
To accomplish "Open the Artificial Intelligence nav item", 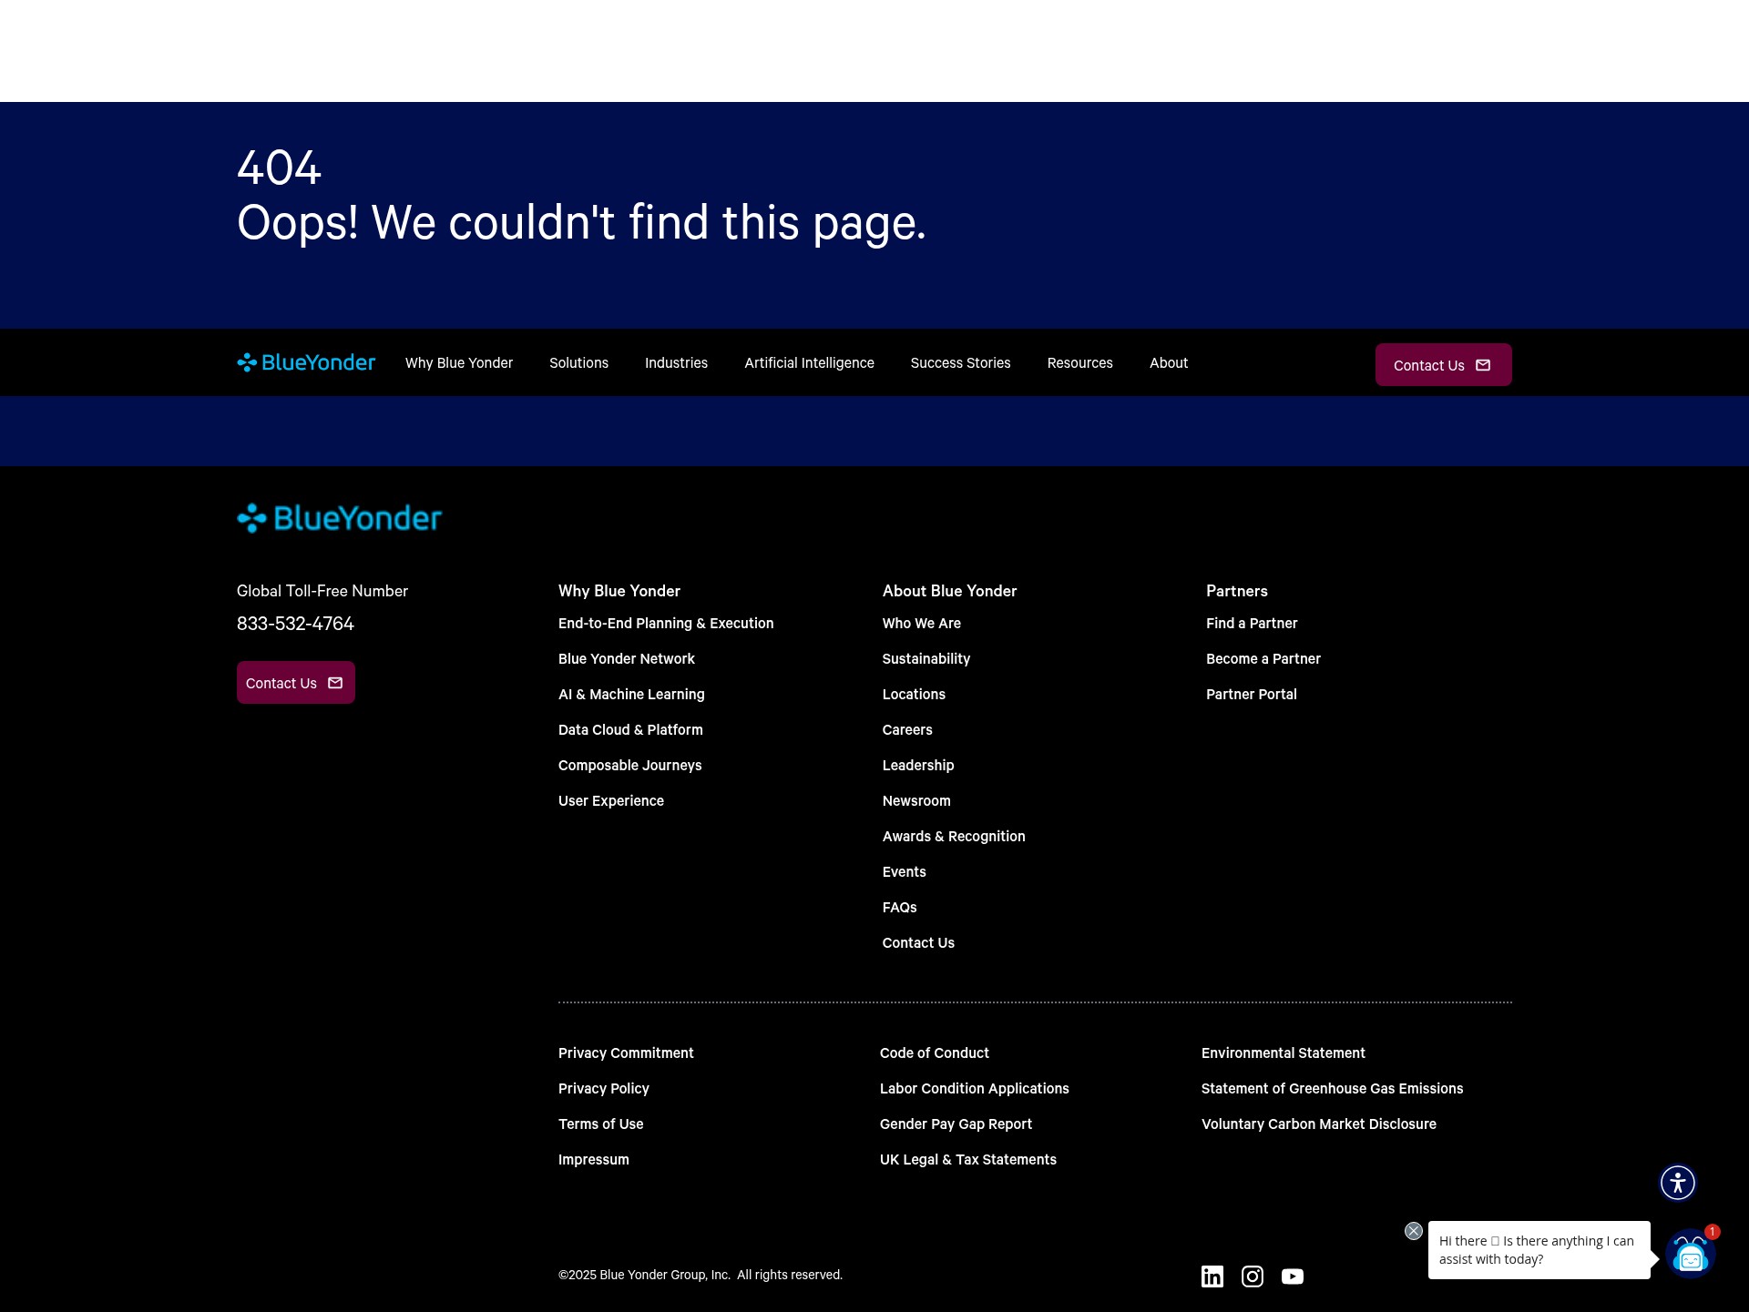I will tap(809, 362).
